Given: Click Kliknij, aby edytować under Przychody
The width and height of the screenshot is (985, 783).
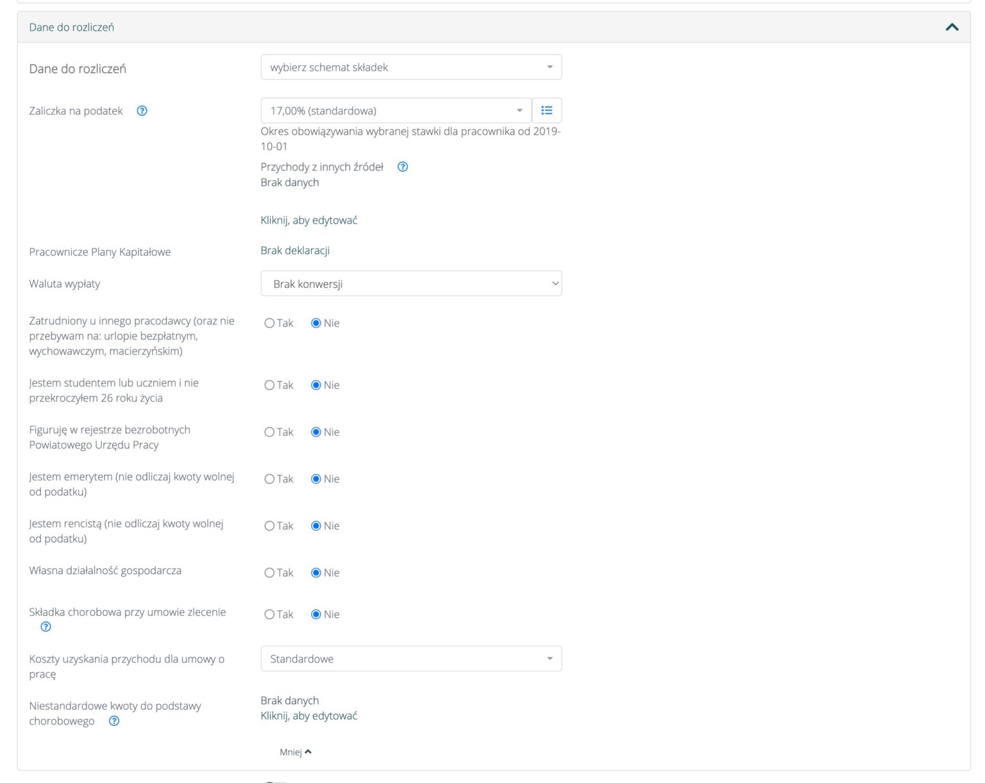Looking at the screenshot, I should pos(308,220).
